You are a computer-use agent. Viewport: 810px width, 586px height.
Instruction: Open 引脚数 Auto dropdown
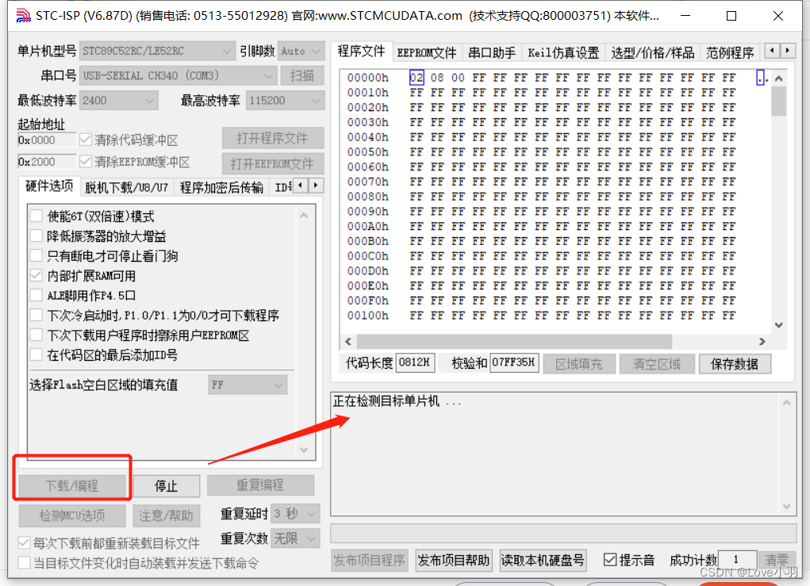[301, 51]
